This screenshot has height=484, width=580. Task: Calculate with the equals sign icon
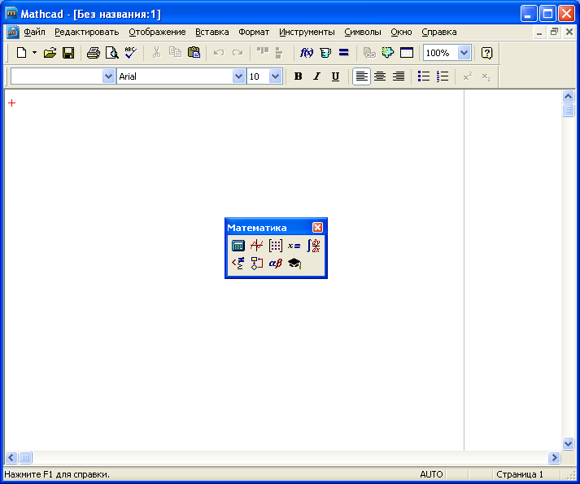point(344,53)
